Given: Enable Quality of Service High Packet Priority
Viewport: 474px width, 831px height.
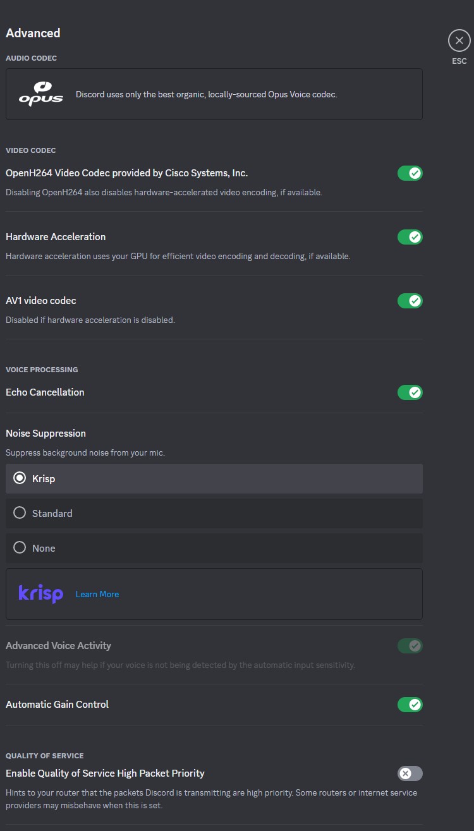Looking at the screenshot, I should click(410, 773).
